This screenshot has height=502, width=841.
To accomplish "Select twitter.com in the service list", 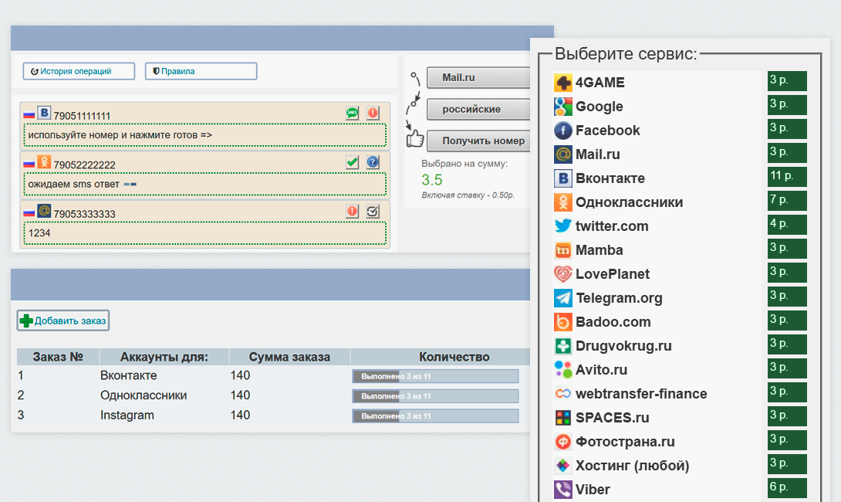I will click(612, 226).
